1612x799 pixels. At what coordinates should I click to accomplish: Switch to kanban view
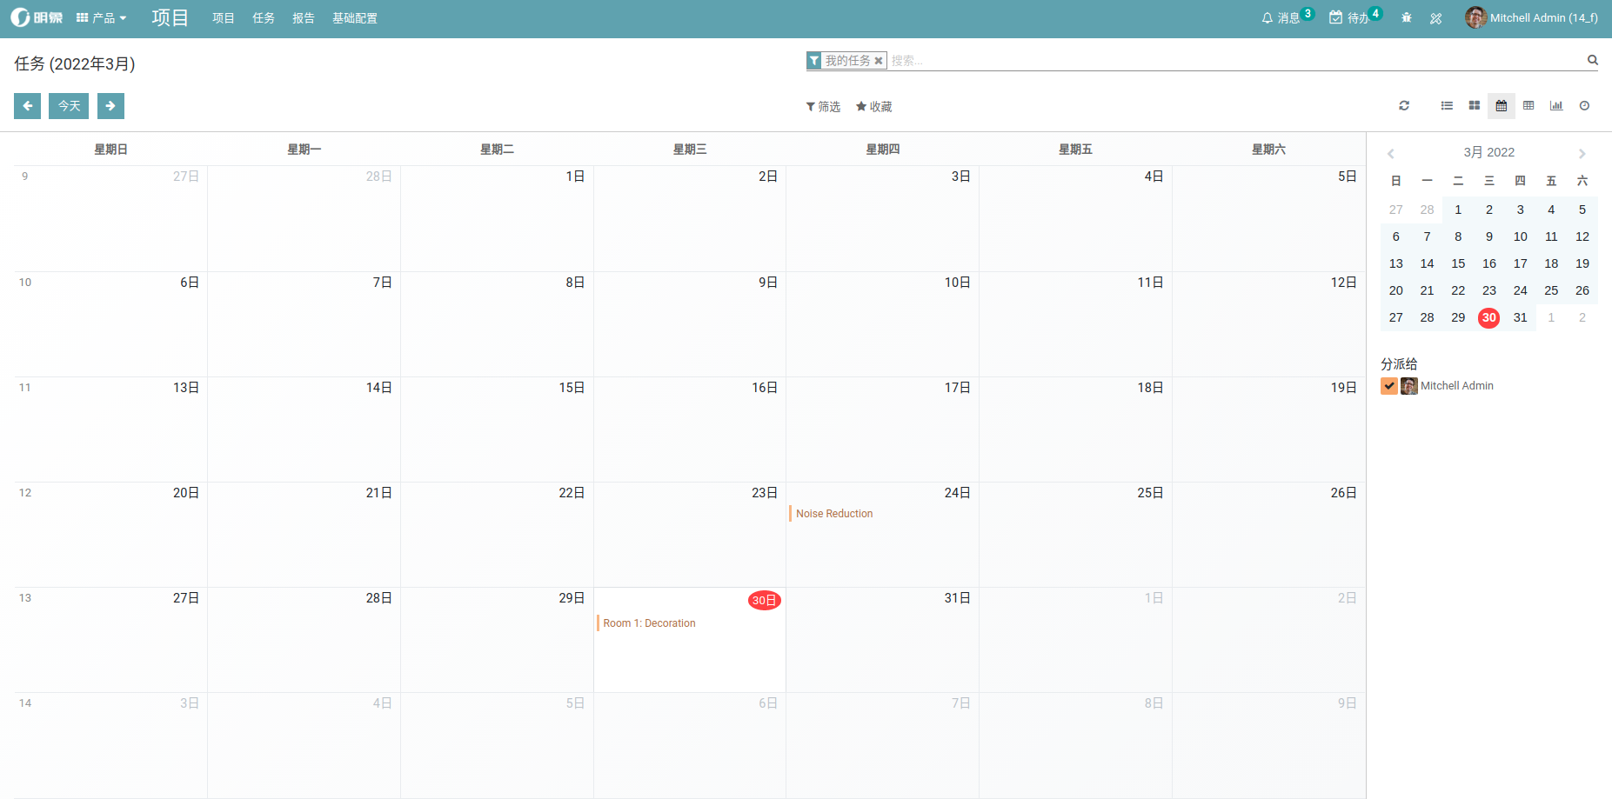(x=1474, y=106)
